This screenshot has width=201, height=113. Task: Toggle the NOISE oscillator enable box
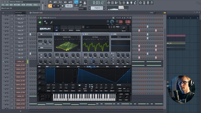coord(39,47)
